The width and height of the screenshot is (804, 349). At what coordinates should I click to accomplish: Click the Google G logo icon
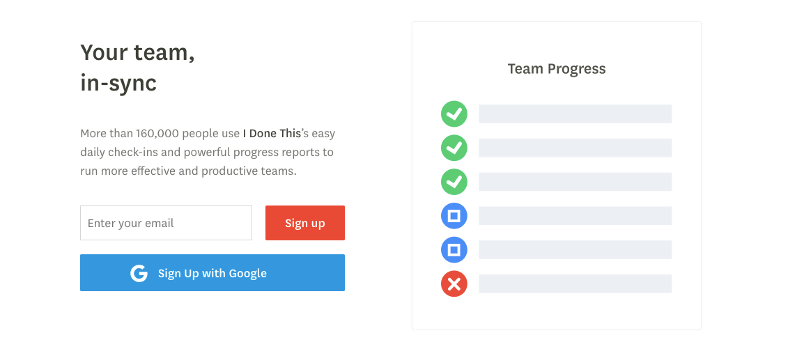[x=139, y=273]
